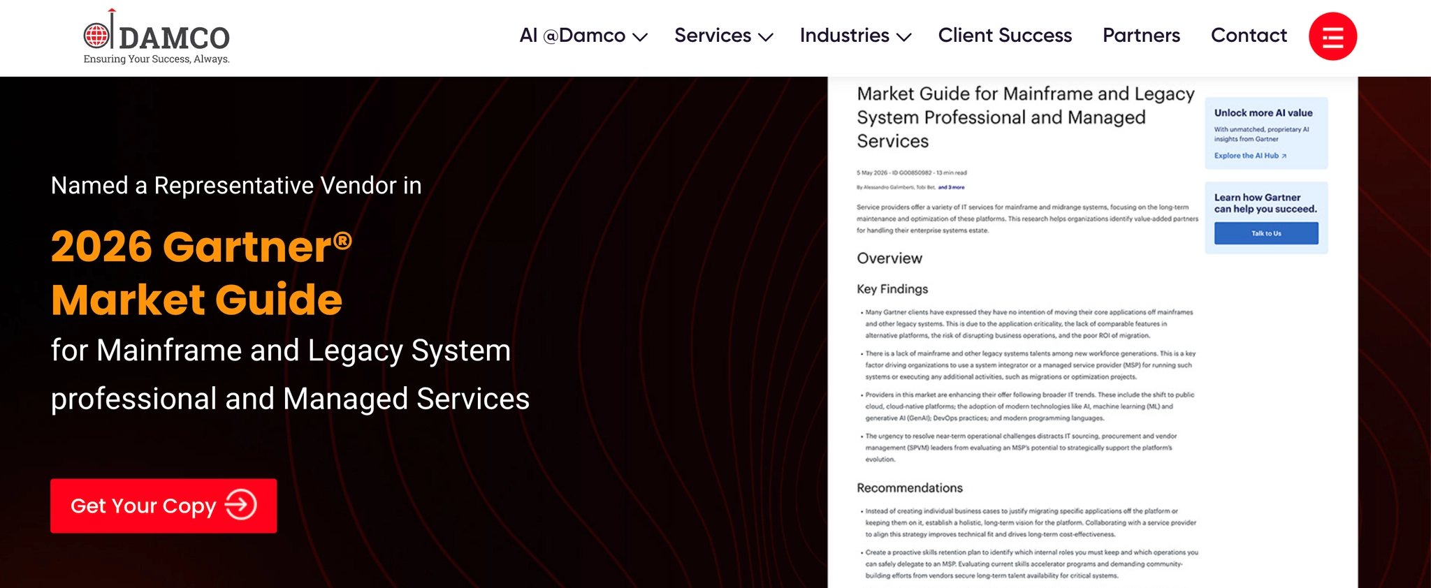Select the Services menu label

713,36
